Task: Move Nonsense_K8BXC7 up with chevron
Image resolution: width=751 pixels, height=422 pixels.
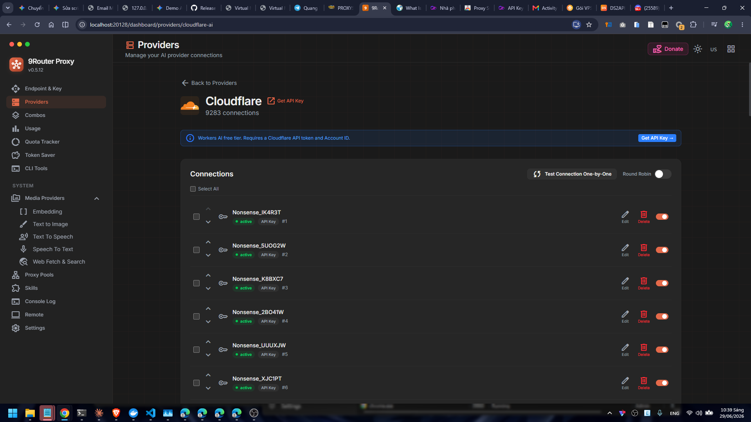Action: [208, 275]
